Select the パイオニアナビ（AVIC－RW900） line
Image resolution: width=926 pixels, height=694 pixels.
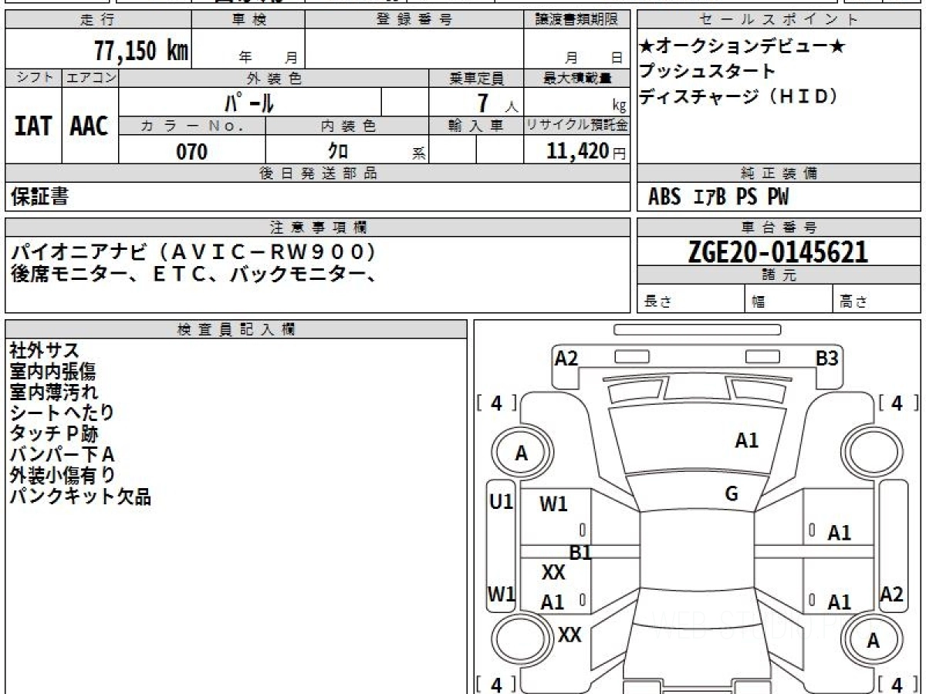click(x=194, y=251)
